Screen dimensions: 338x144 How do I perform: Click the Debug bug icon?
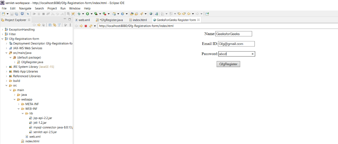[x=79, y=14]
